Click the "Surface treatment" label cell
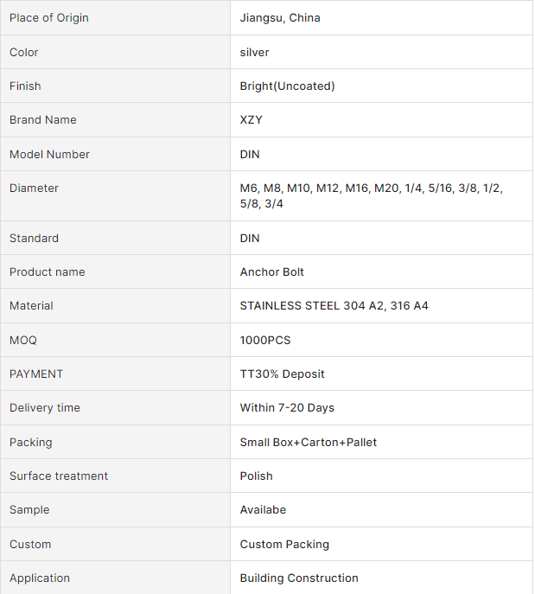 click(59, 476)
